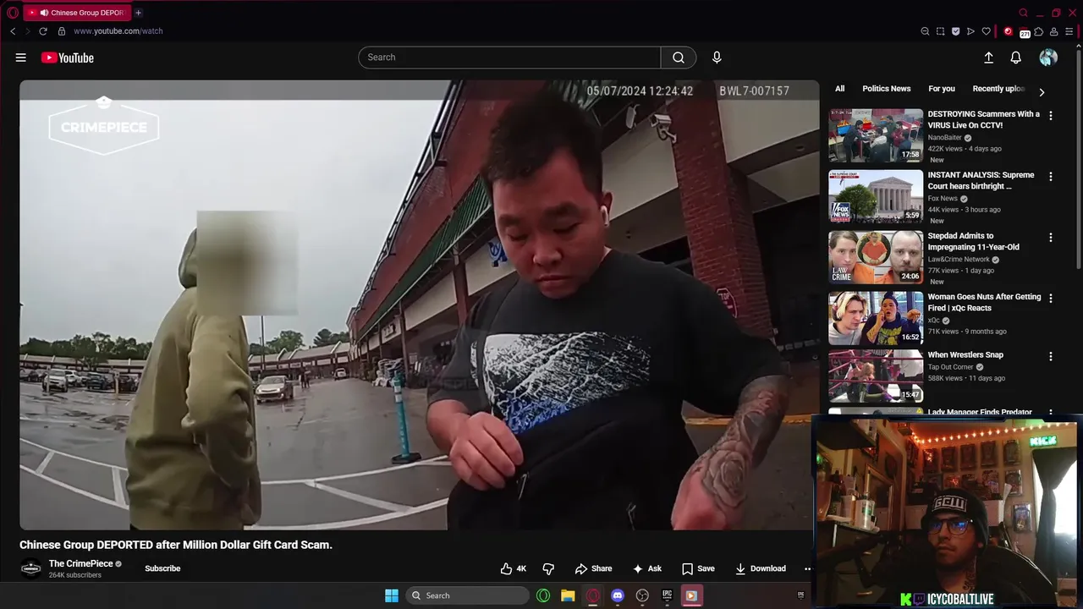
Task: Open browser easy setup sliders icon
Action: pyautogui.click(x=1069, y=31)
